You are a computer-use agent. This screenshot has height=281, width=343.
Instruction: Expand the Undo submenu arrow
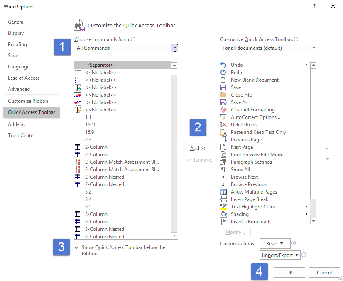[306, 65]
